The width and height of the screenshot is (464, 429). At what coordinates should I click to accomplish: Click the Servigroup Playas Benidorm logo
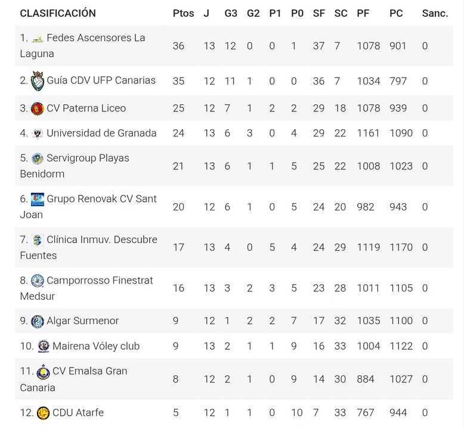click(x=38, y=158)
